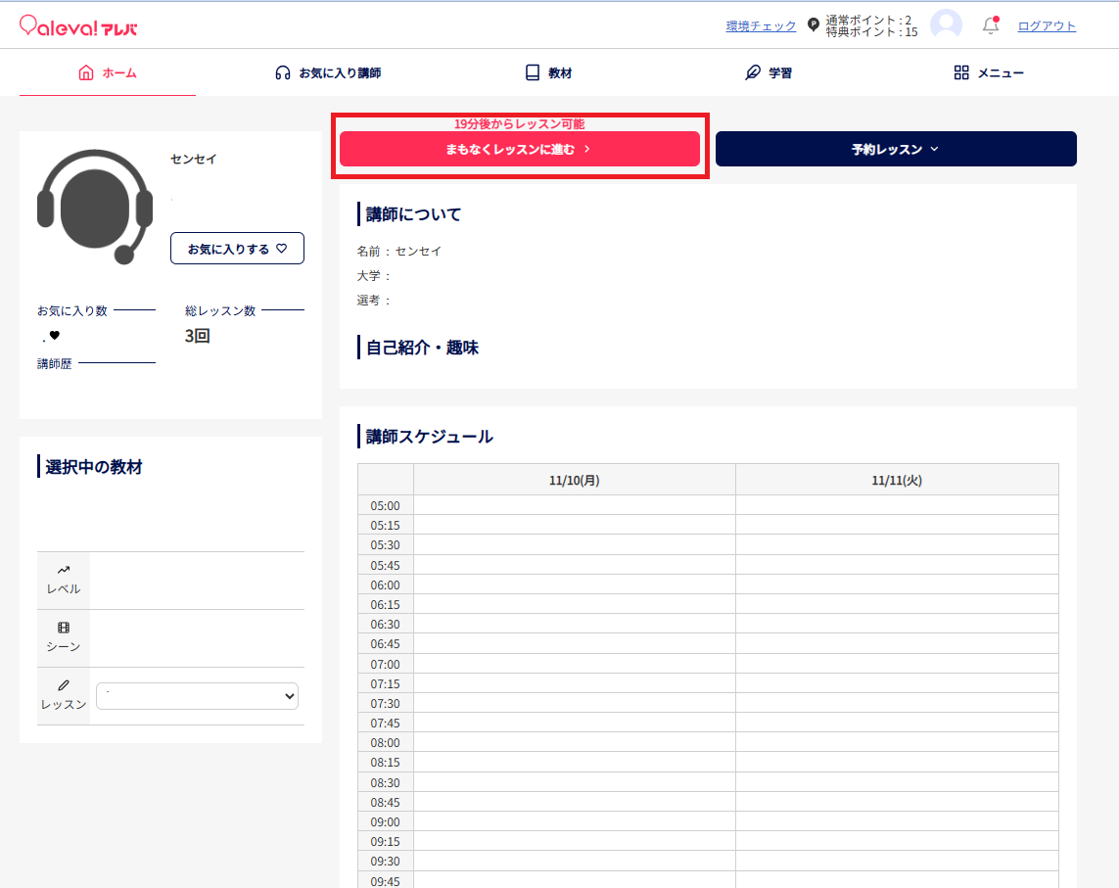Click the ログアウト link
Image resolution: width=1119 pixels, height=888 pixels.
point(1047,26)
